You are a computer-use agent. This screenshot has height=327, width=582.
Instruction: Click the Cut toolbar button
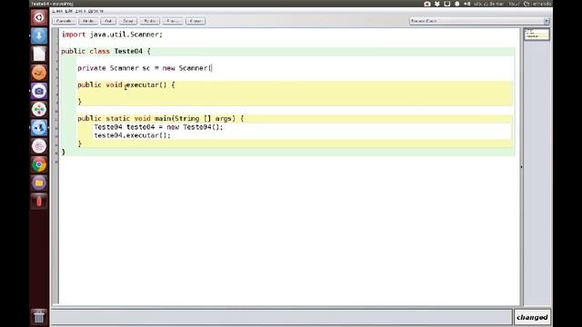click(108, 21)
